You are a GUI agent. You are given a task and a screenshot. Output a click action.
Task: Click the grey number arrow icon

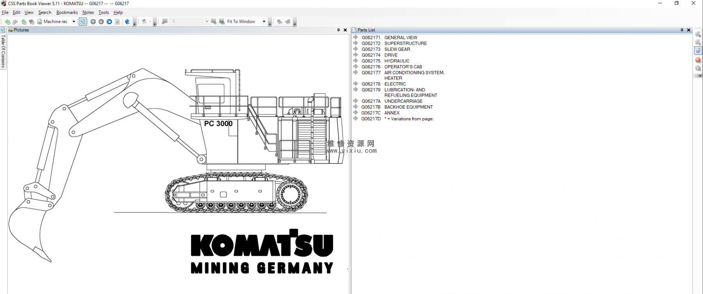[698, 68]
